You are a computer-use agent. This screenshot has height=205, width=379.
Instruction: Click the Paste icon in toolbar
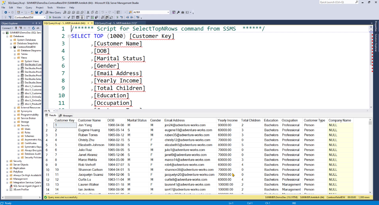click(97, 12)
